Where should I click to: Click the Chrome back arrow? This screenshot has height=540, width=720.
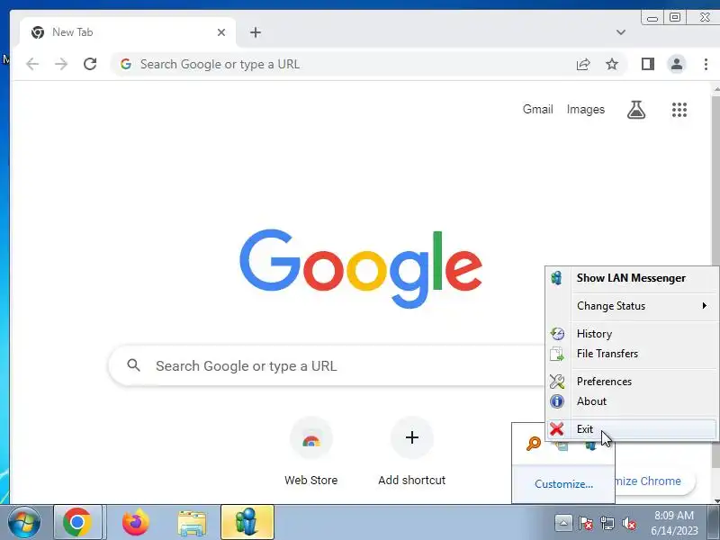click(32, 64)
